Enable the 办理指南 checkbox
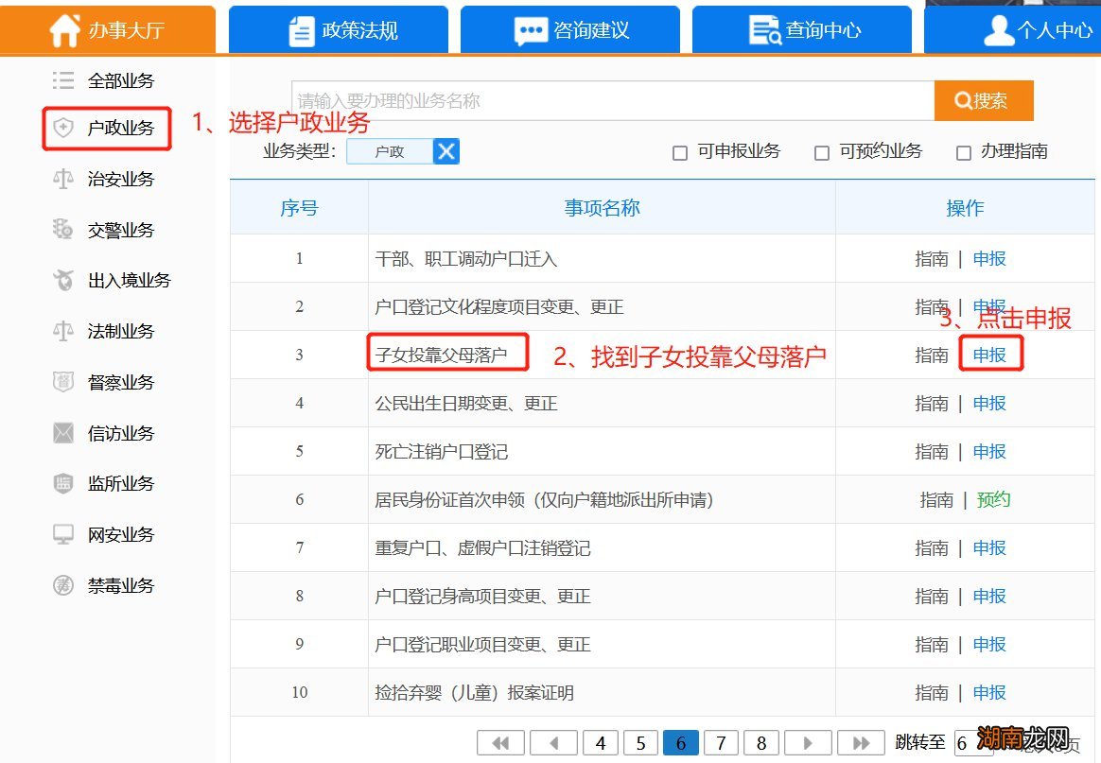 963,152
